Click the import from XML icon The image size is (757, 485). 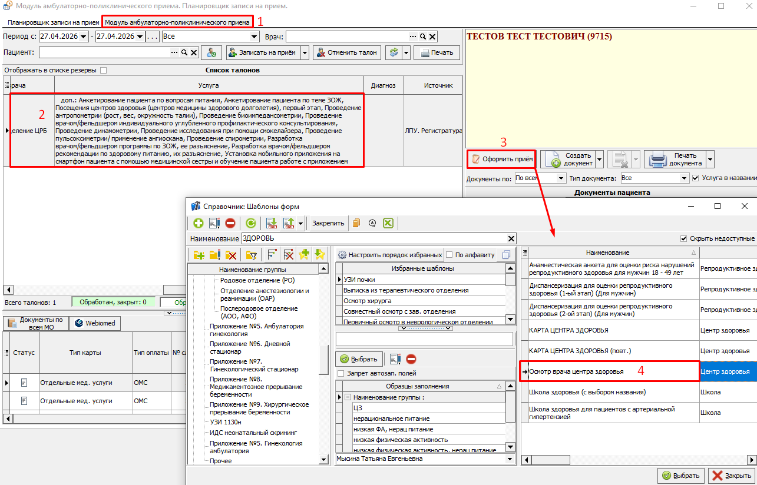coord(272,223)
